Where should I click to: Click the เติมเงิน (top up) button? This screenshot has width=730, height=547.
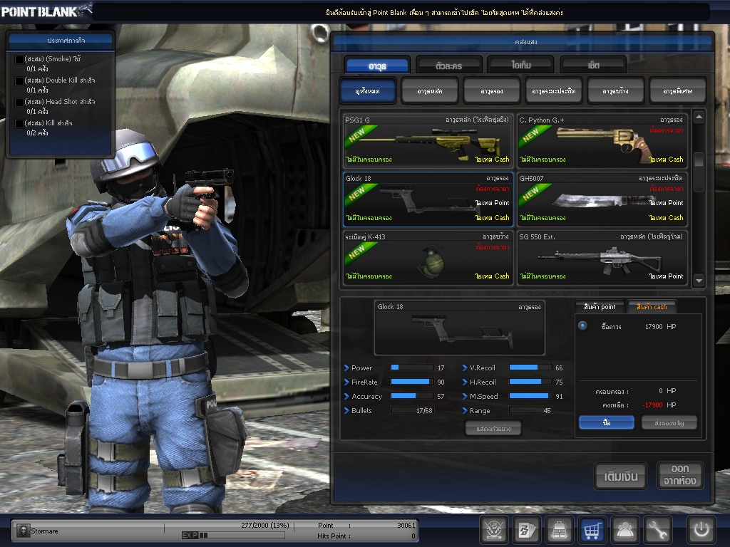point(620,476)
